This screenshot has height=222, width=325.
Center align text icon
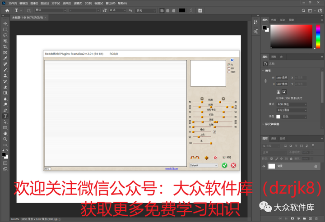[x=167, y=10]
